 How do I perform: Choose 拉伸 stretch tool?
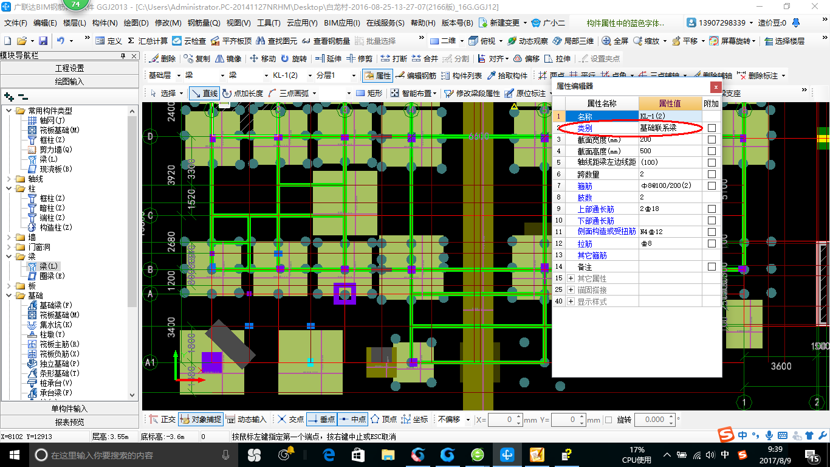point(557,58)
